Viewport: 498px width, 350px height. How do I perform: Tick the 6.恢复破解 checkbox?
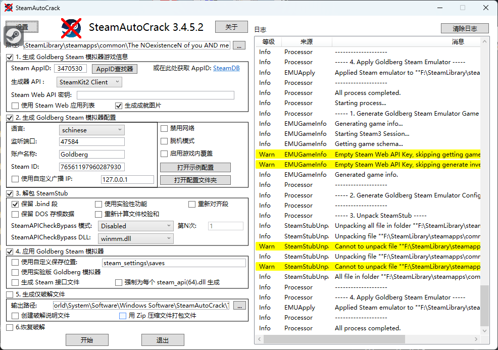(x=10, y=327)
